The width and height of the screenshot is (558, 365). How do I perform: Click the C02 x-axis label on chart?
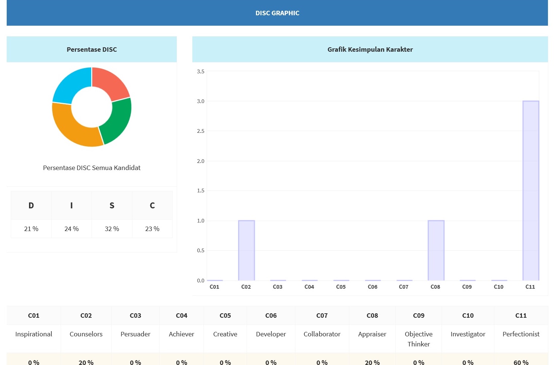pos(246,287)
